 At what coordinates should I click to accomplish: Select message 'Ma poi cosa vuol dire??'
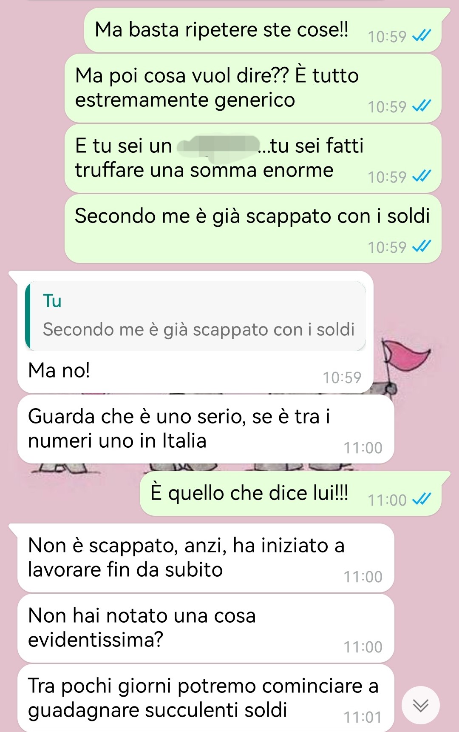[253, 88]
